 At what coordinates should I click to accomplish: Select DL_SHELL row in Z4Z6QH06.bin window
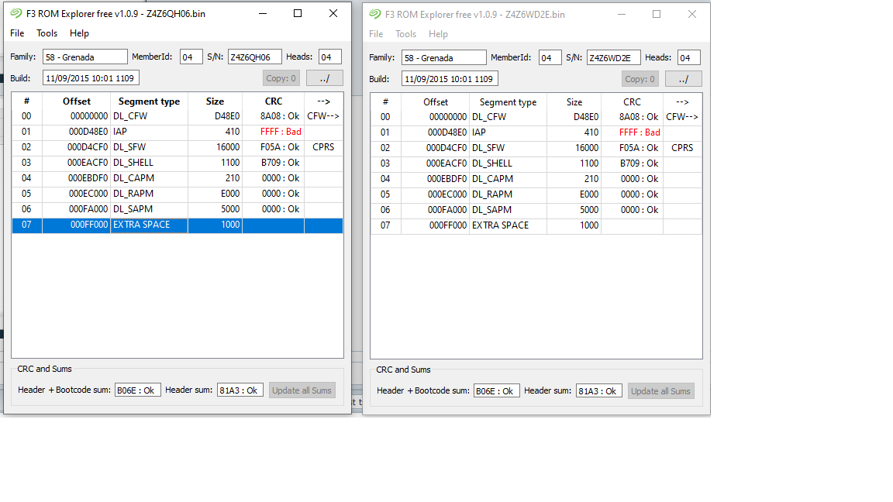(177, 163)
